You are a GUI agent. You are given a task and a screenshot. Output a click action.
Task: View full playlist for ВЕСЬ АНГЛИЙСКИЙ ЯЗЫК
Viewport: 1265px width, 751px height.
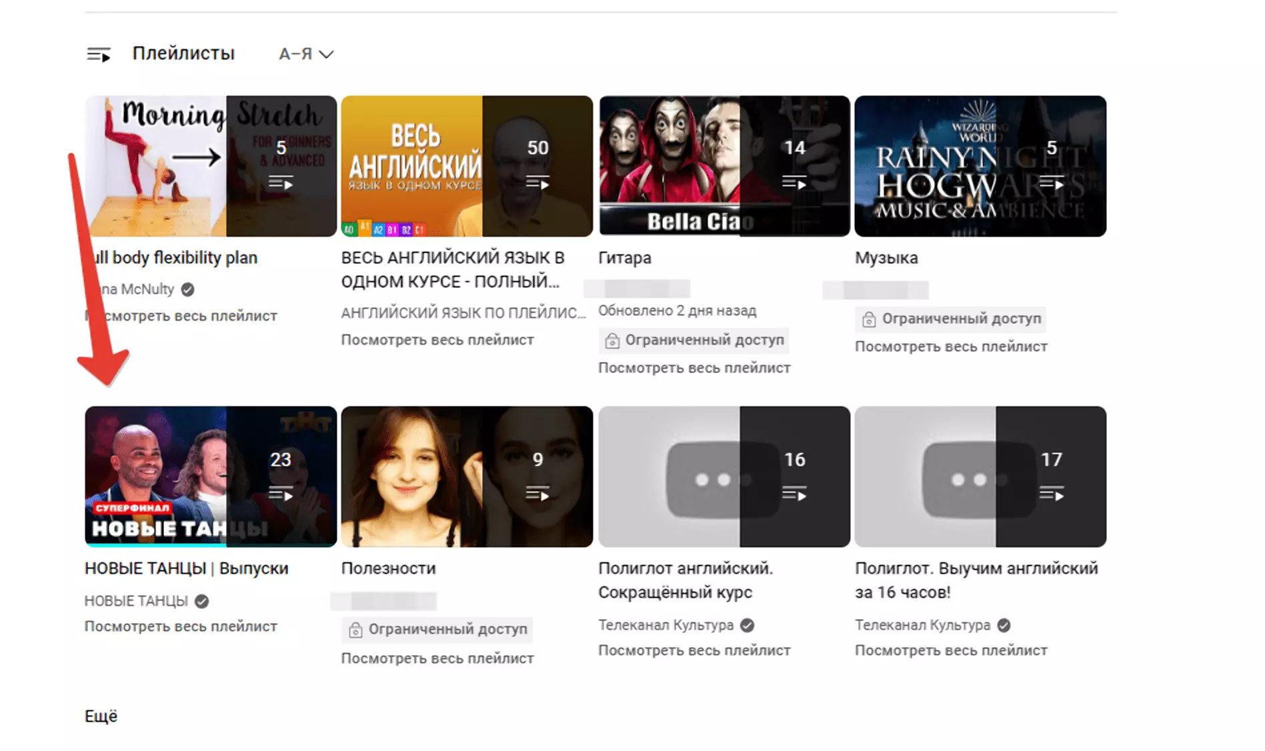click(x=437, y=340)
